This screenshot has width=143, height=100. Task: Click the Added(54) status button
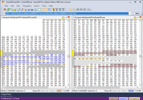113,98
